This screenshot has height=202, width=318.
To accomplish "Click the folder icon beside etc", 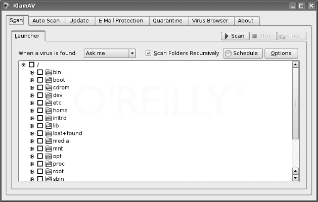I will pyautogui.click(x=49, y=103).
